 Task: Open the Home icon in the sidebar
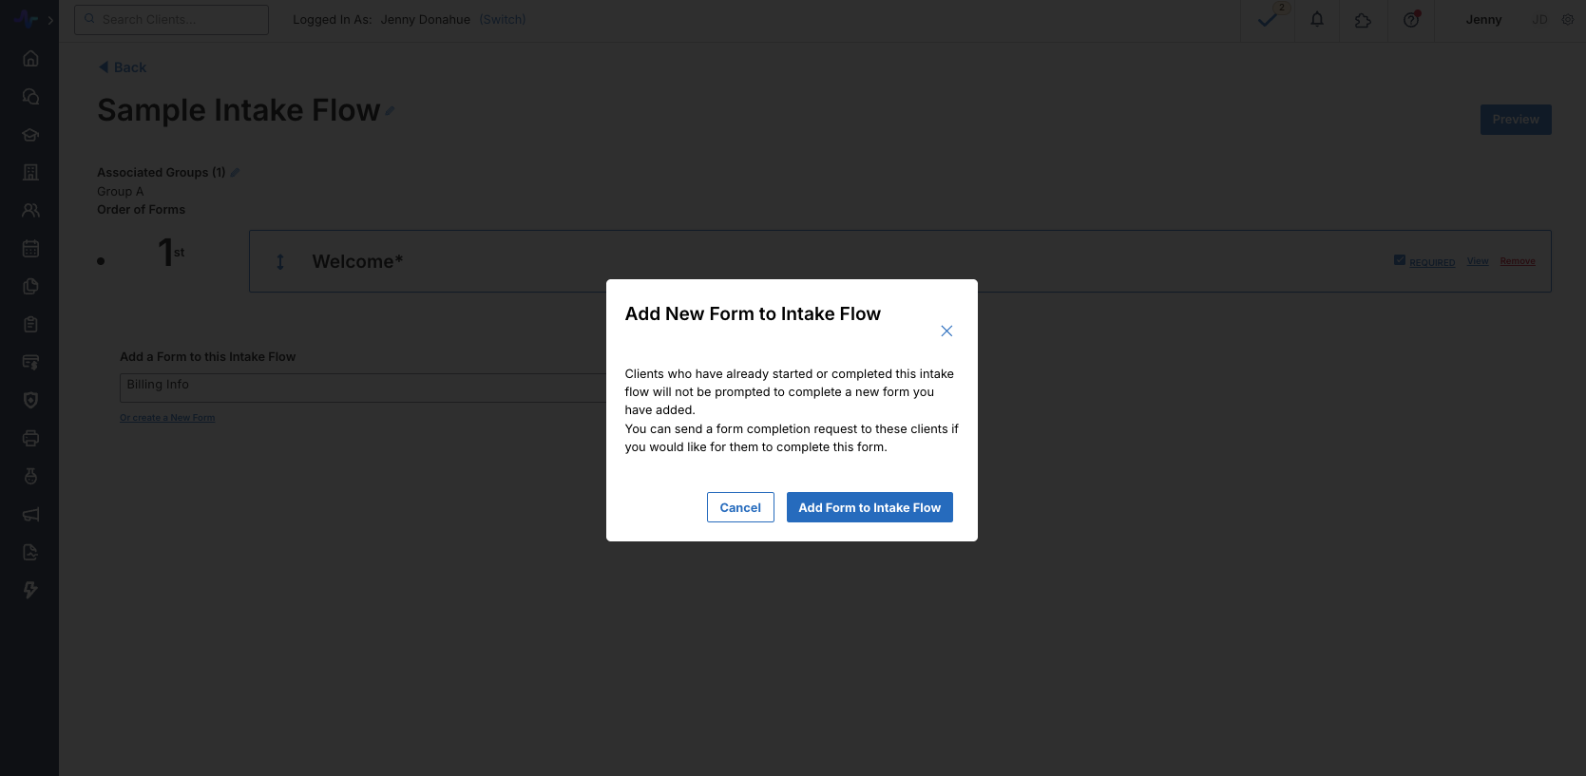[x=30, y=59]
